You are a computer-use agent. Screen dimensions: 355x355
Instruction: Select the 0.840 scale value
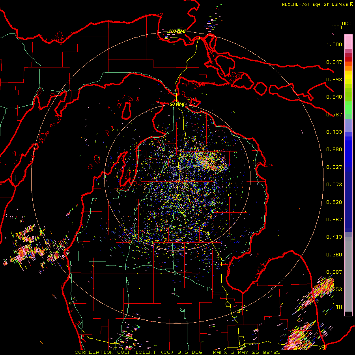tap(334, 97)
